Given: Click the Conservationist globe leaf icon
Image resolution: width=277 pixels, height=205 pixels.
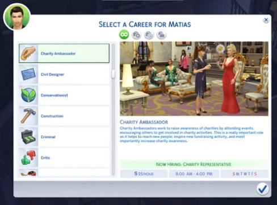Looking at the screenshot, I should pyautogui.click(x=28, y=95).
